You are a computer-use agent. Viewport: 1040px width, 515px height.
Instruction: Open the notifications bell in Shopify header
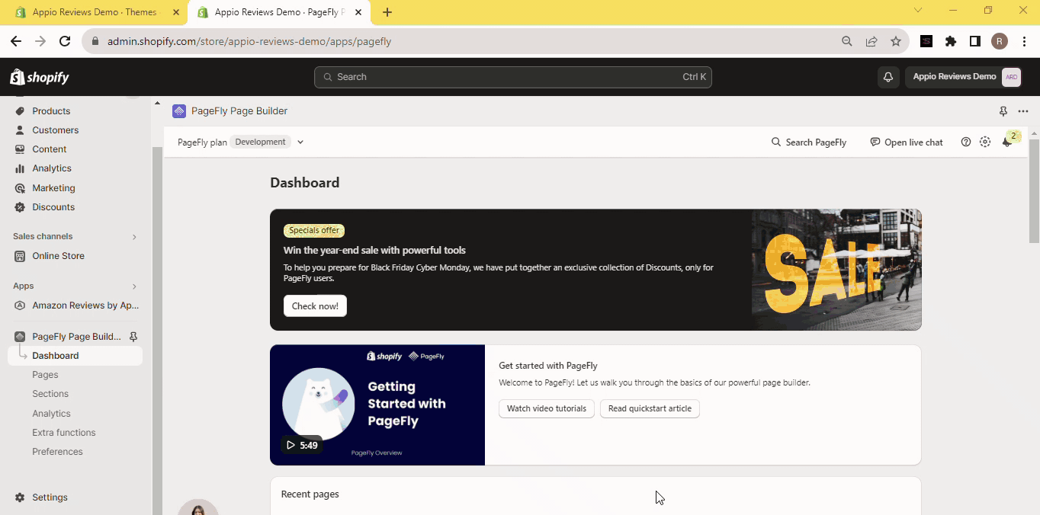888,77
